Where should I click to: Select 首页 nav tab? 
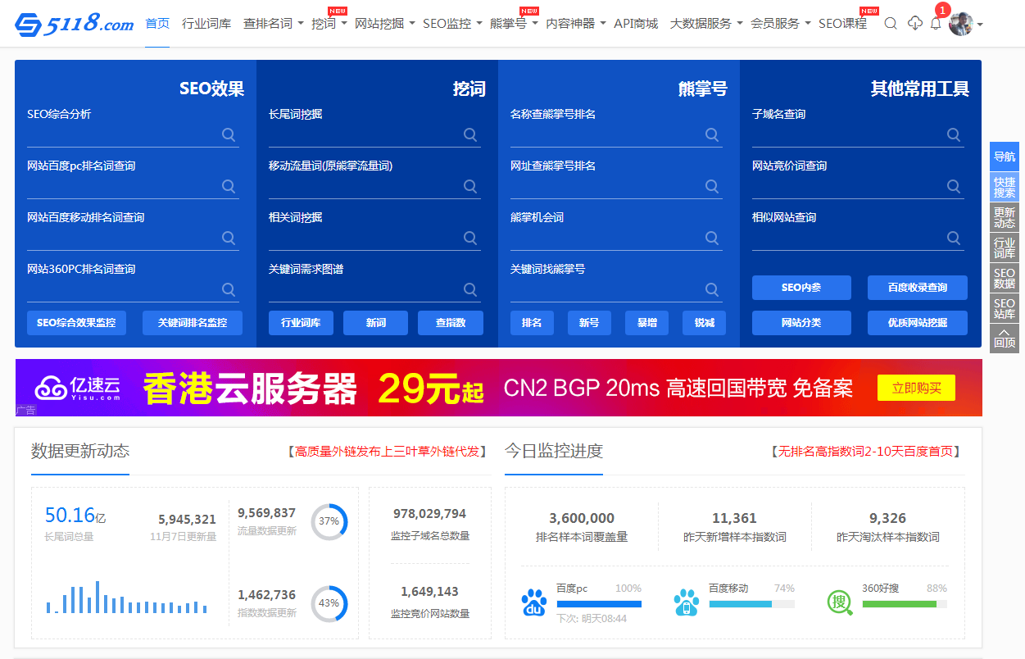pyautogui.click(x=157, y=24)
